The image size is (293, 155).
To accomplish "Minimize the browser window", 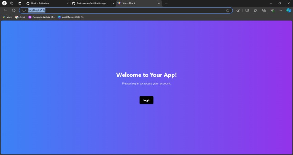I will pyautogui.click(x=271, y=3).
